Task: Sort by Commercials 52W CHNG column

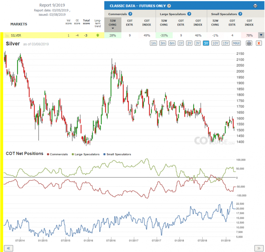Action: coord(113,25)
